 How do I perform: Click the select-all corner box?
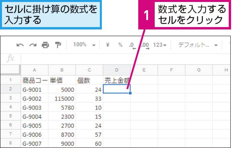coord(11,70)
